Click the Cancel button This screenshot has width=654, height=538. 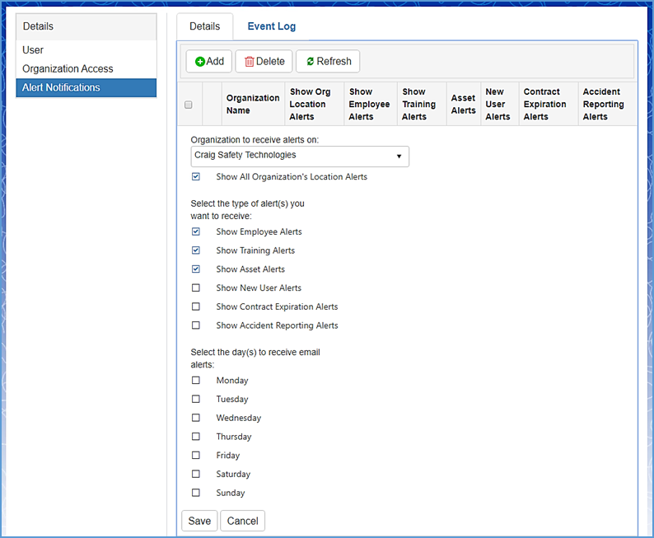(242, 521)
